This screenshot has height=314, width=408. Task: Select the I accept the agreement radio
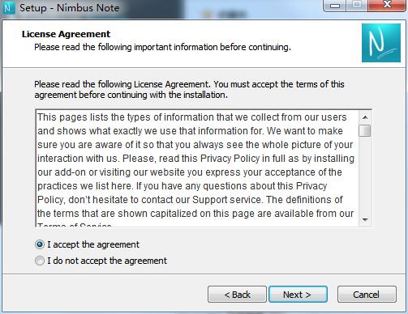click(x=40, y=244)
